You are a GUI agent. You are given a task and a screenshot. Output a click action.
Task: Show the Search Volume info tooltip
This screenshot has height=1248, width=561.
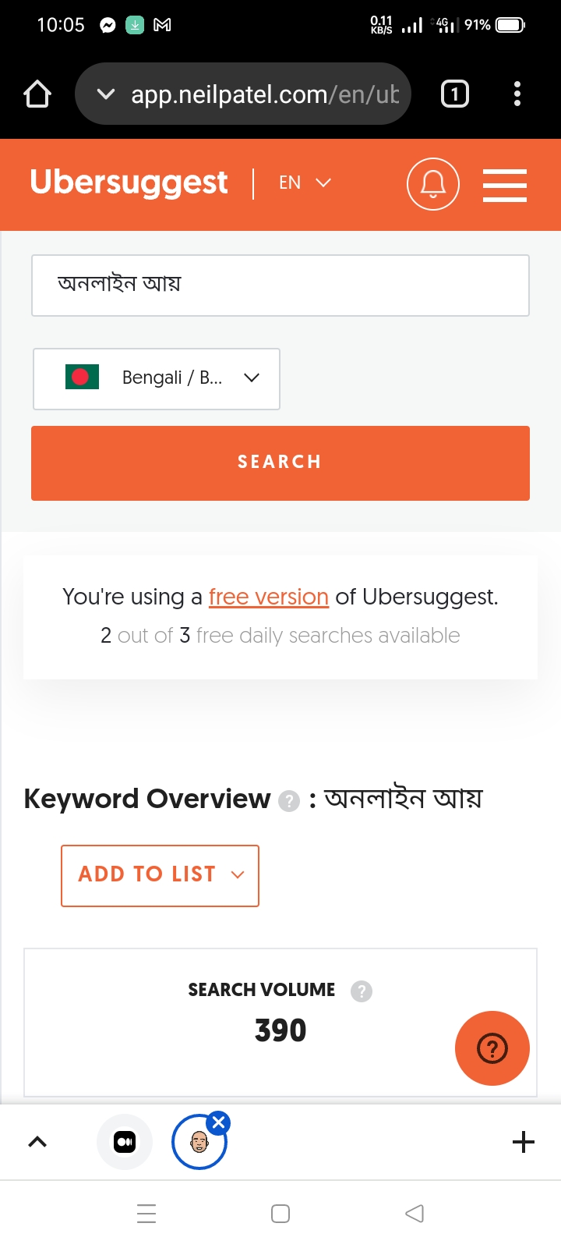362,991
